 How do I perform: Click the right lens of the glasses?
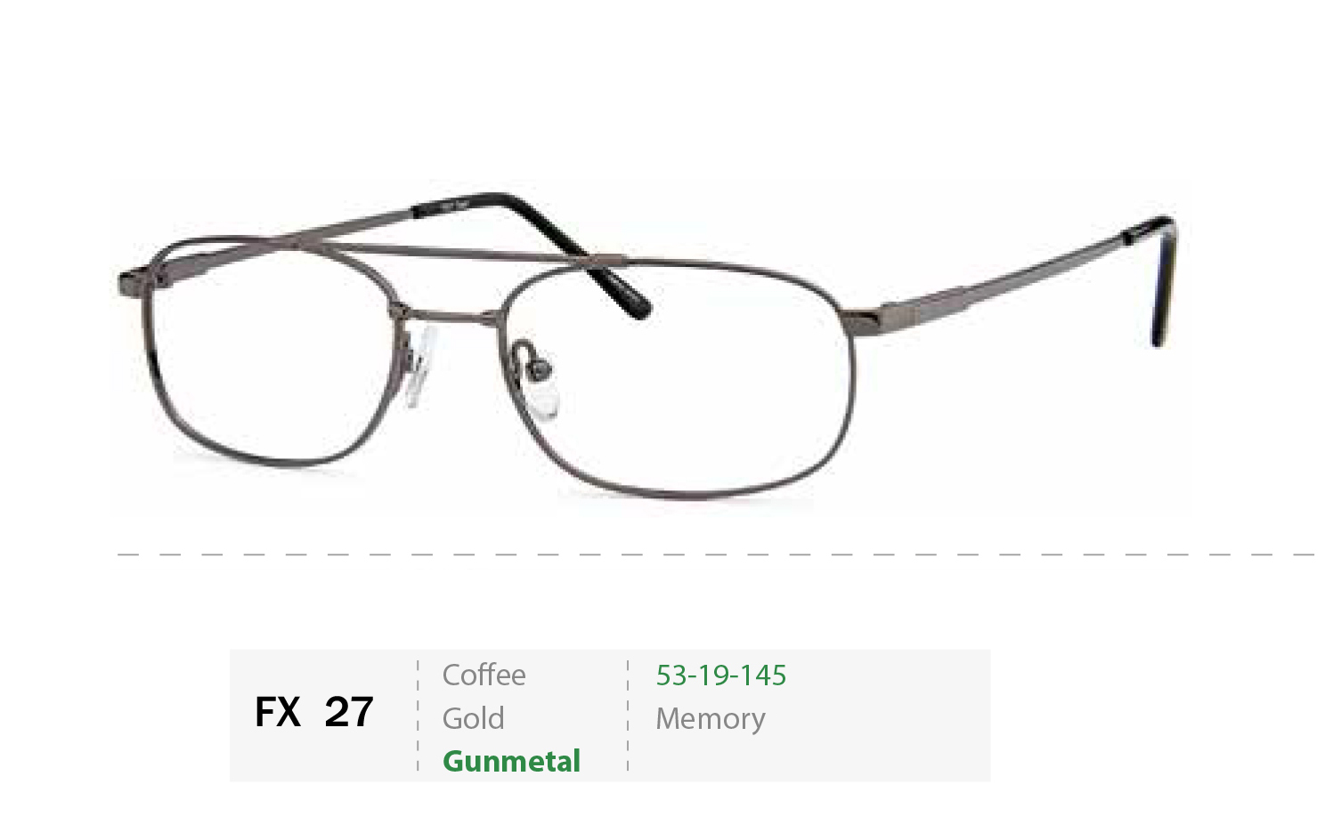coord(677,378)
